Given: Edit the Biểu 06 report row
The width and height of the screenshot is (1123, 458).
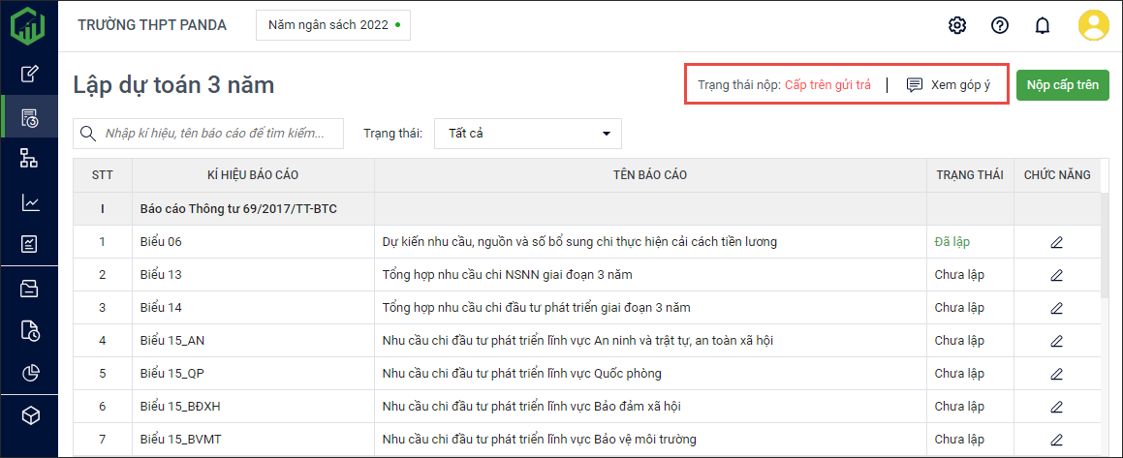Looking at the screenshot, I should [1056, 242].
